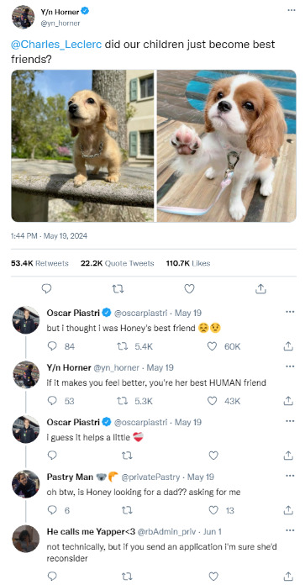Like the 'best HUMAN friend' reply
305x585 pixels.
(x=213, y=401)
